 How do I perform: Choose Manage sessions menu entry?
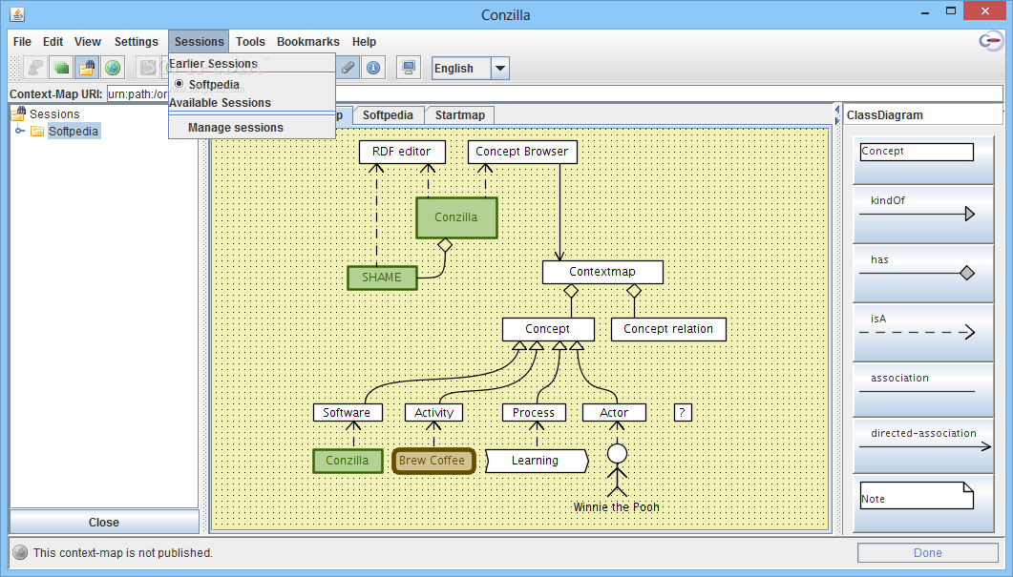[252, 127]
